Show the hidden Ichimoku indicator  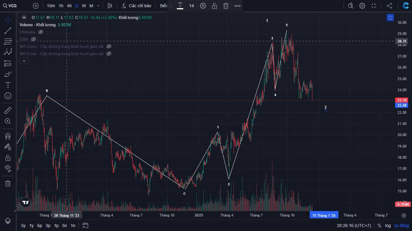[x=41, y=32]
